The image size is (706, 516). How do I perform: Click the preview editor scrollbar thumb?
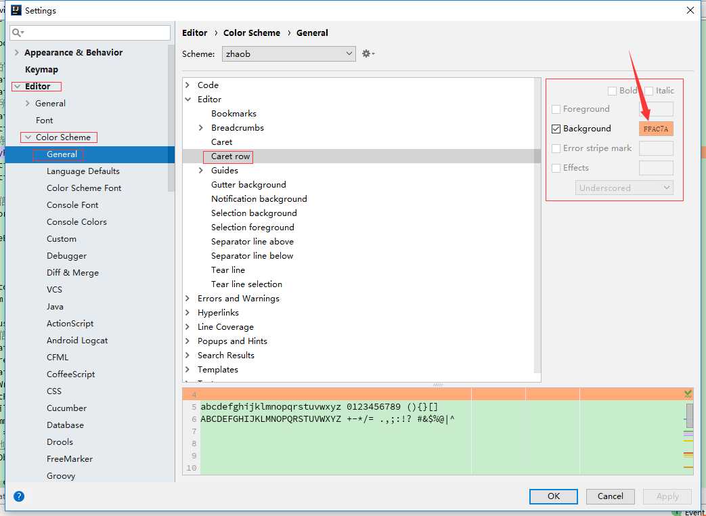[689, 416]
